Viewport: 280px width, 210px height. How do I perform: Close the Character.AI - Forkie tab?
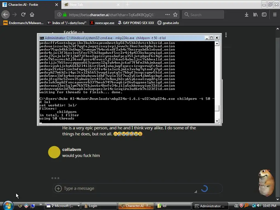pyautogui.click(x=57, y=5)
